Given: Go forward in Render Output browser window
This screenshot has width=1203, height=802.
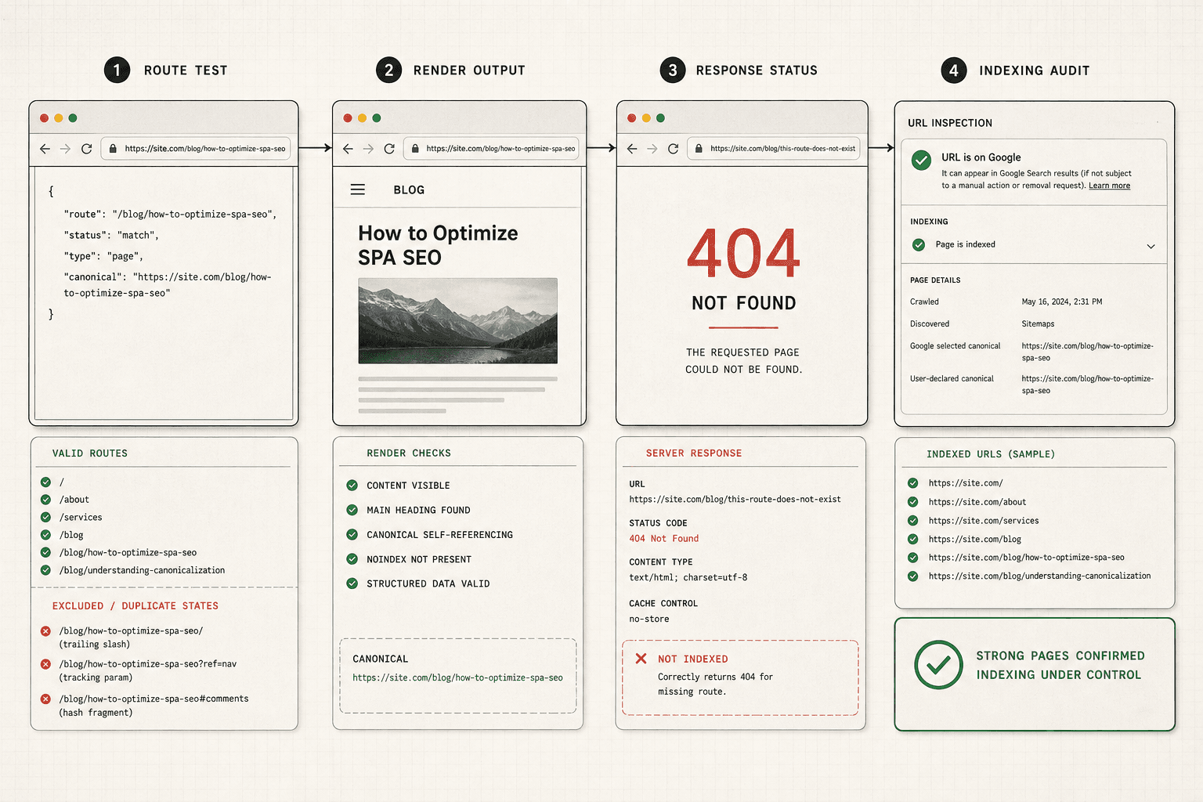Looking at the screenshot, I should pos(368,149).
